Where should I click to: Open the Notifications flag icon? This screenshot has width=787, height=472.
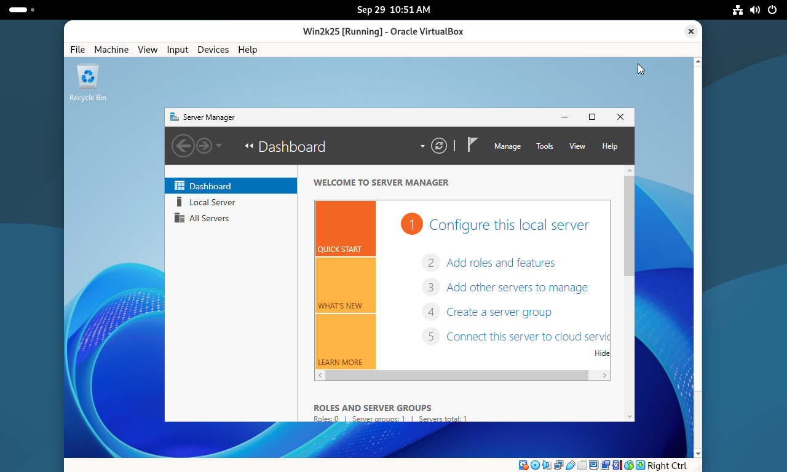(x=472, y=145)
